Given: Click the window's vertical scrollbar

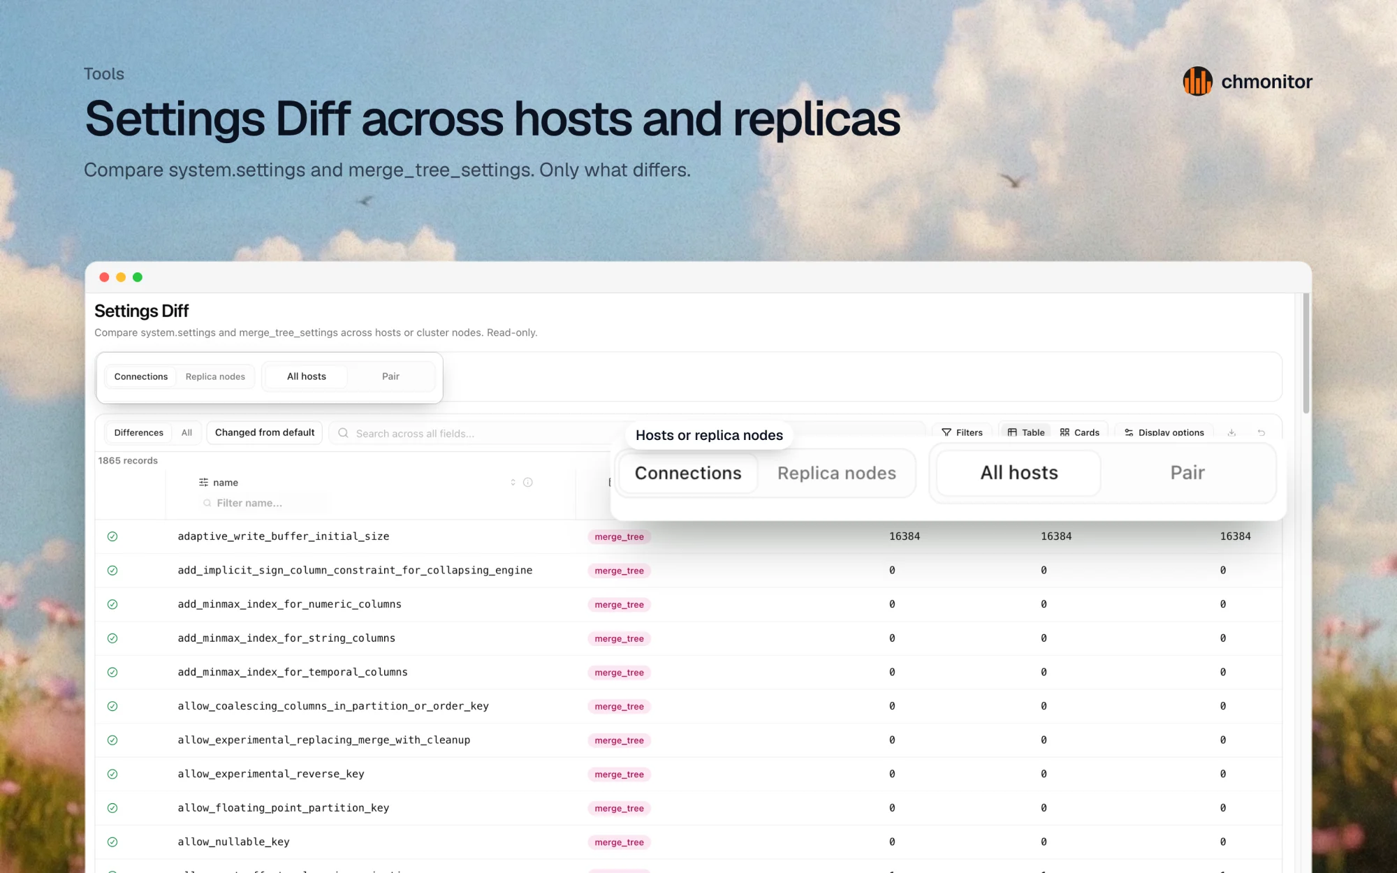Looking at the screenshot, I should point(1305,353).
